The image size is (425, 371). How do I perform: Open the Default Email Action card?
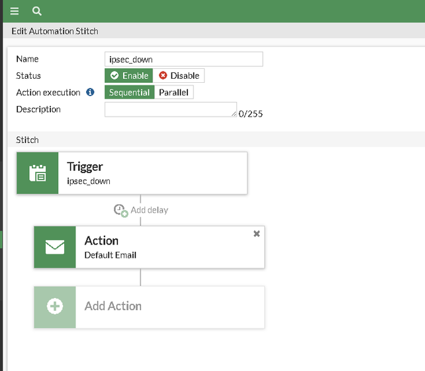165,247
